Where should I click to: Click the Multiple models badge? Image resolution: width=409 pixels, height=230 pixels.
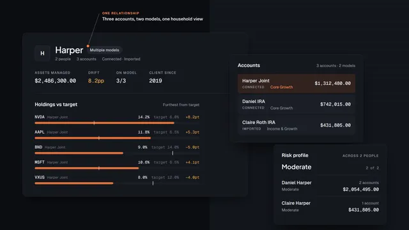[104, 50]
